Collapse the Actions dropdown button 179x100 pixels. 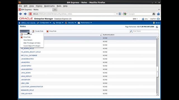[25, 31]
